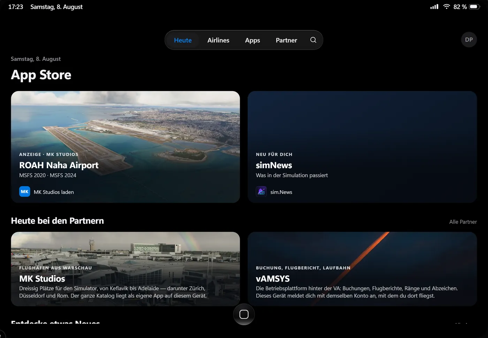Image resolution: width=488 pixels, height=338 pixels.
Task: Tap the DP profile avatar
Action: (x=469, y=40)
